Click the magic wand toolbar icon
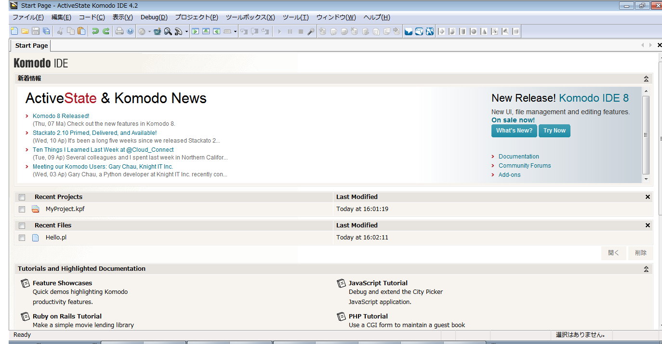 coord(311,31)
